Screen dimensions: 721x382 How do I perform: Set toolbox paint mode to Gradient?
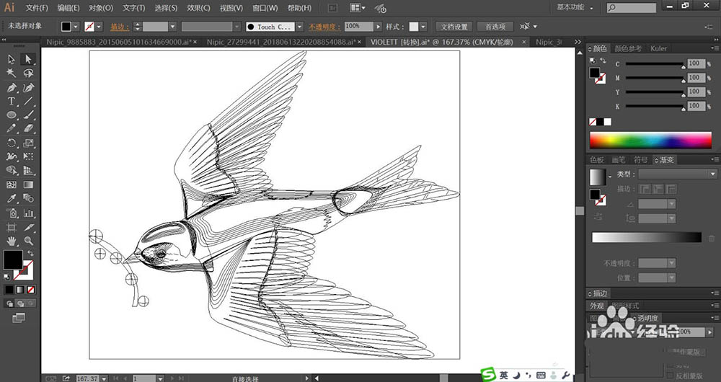(x=19, y=290)
